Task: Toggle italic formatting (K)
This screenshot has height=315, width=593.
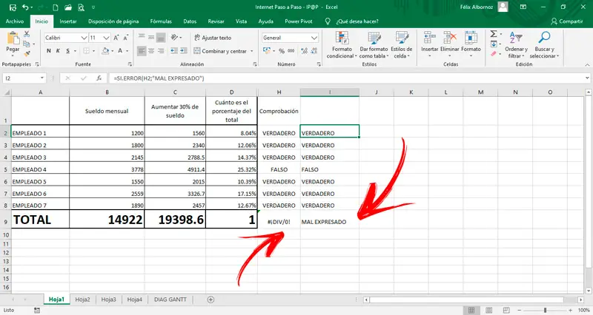Action: pyautogui.click(x=59, y=51)
